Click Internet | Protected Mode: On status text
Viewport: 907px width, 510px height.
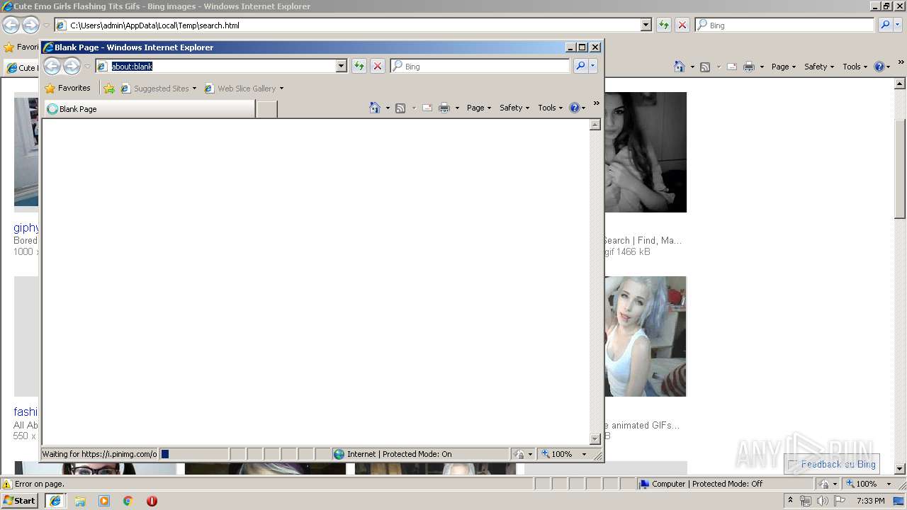pos(399,454)
